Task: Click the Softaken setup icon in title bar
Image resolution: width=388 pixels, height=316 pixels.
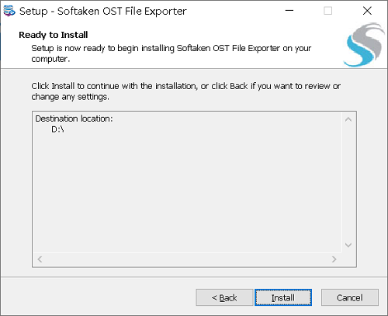Action: pyautogui.click(x=9, y=11)
